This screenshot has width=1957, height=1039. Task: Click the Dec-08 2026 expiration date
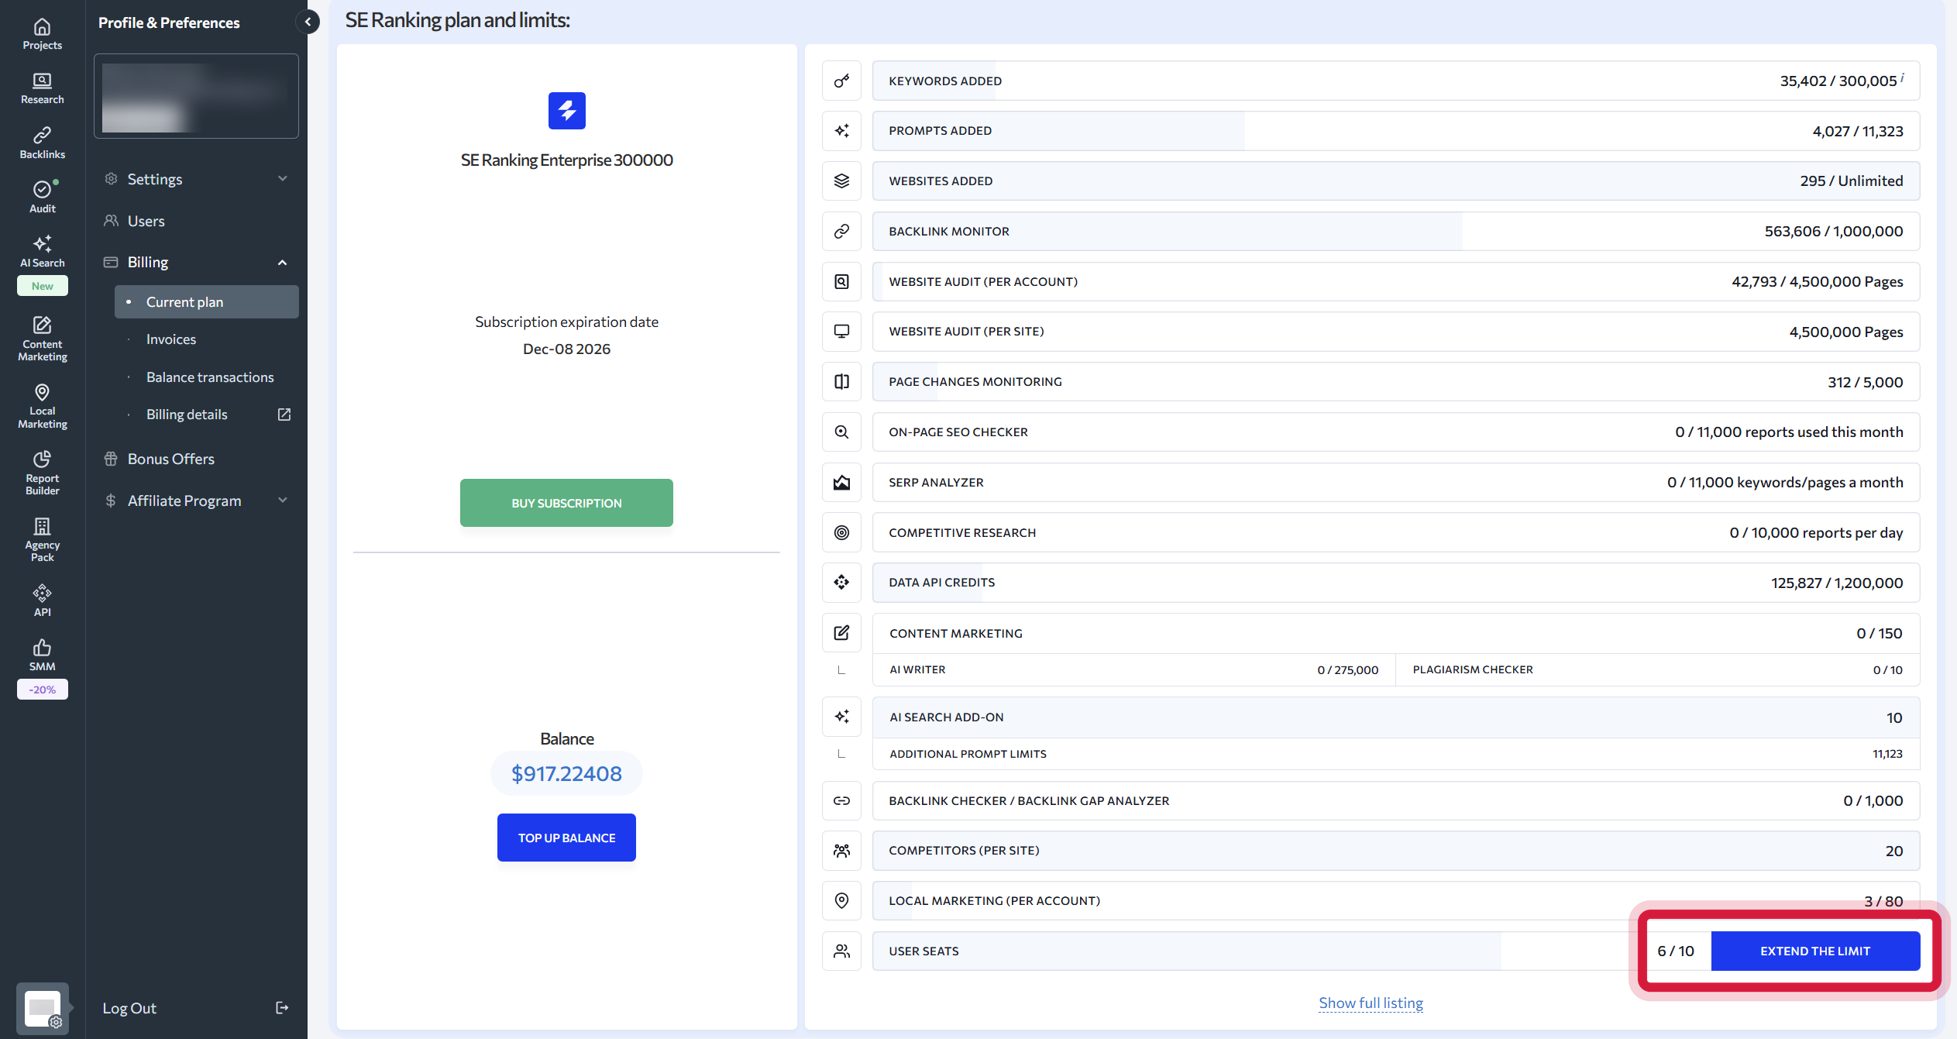pyautogui.click(x=566, y=349)
